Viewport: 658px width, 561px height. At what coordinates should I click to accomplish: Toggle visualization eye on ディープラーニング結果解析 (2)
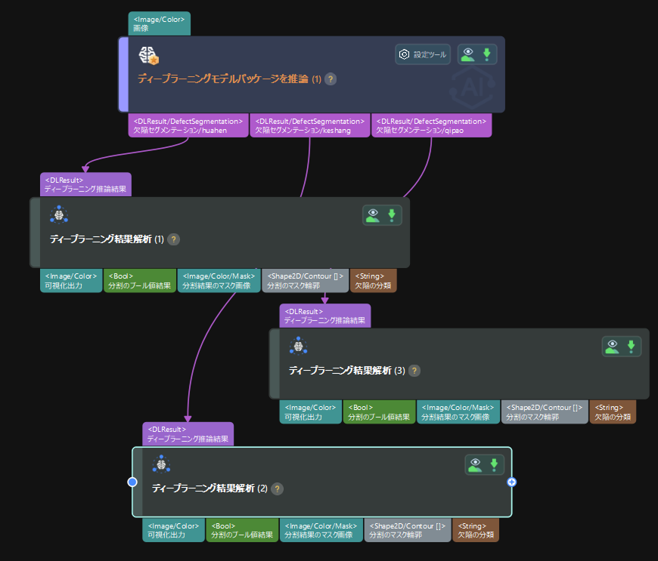pyautogui.click(x=475, y=464)
